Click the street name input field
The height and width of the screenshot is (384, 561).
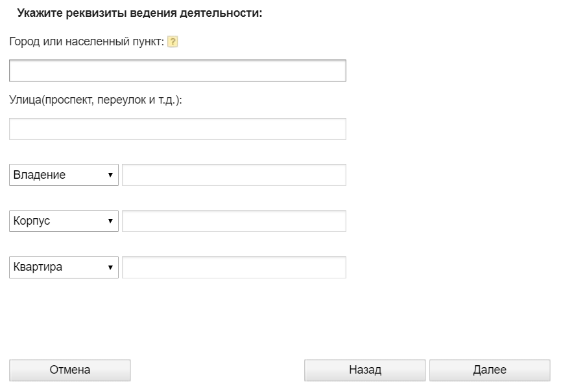tap(177, 129)
